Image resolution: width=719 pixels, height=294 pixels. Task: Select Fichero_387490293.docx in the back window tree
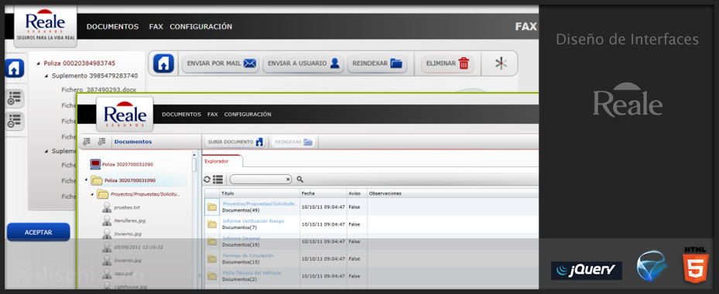(x=98, y=90)
